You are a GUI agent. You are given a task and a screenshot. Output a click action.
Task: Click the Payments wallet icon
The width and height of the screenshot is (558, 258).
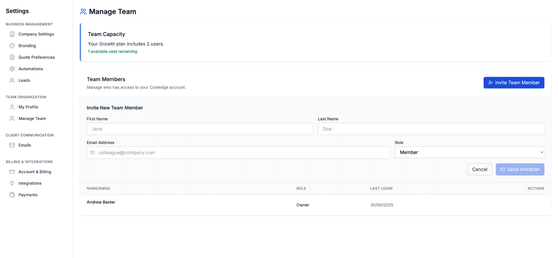pos(12,195)
